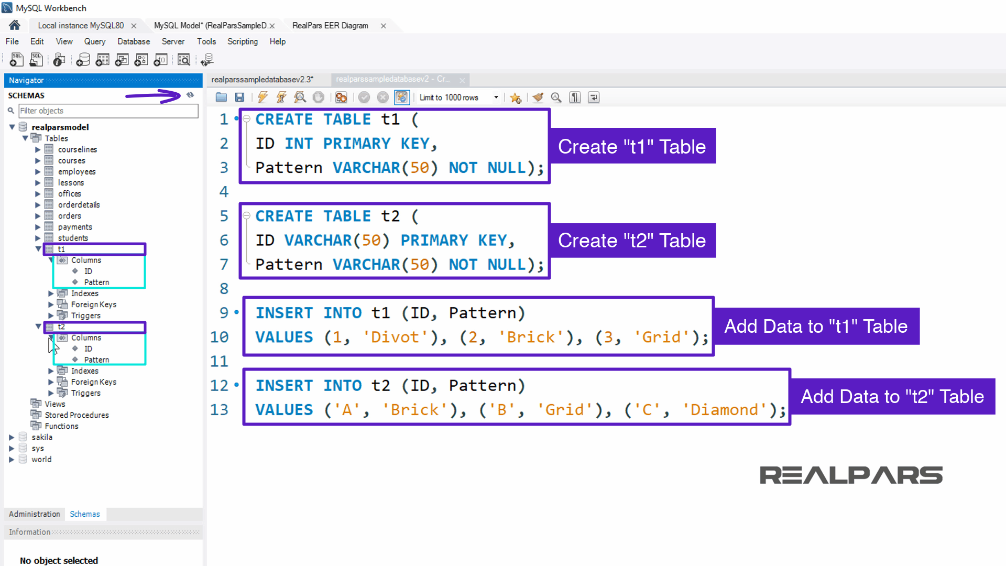This screenshot has height=566, width=1006.
Task: Expand t1 Indexes node
Action: coord(51,293)
